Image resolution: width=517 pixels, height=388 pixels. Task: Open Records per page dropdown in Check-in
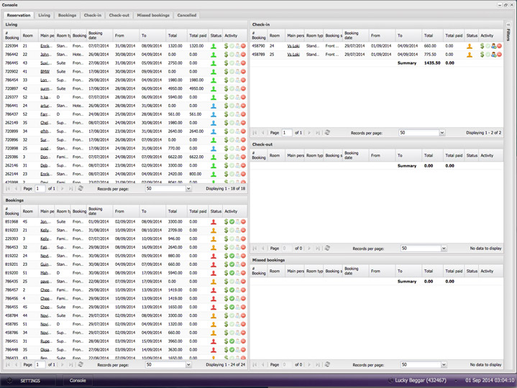[441, 133]
